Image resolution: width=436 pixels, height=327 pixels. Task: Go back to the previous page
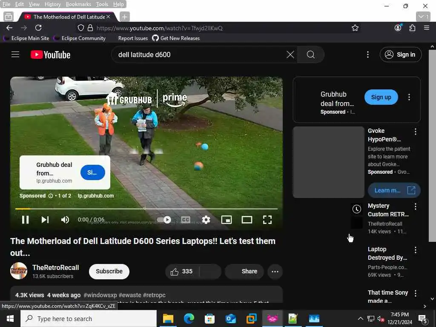click(9, 28)
